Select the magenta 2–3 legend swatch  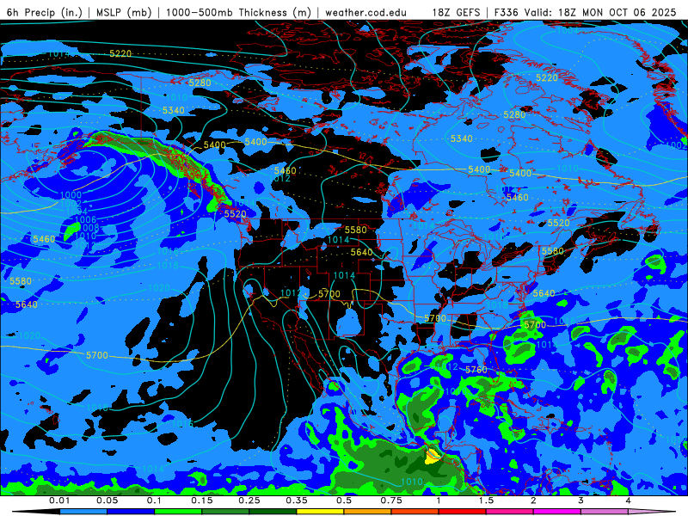click(556, 512)
